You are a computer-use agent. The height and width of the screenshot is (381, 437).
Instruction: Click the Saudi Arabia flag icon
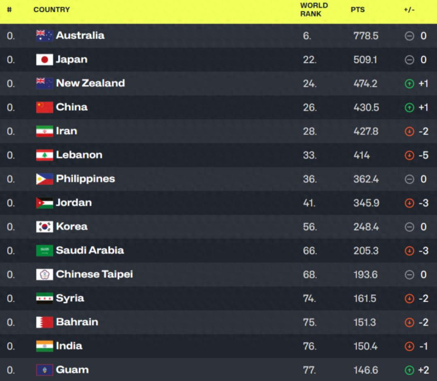click(44, 250)
